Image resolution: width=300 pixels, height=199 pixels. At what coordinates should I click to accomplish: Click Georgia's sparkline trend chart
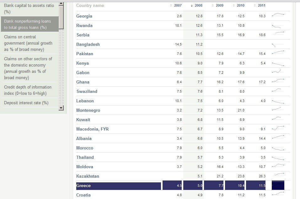pos(278,15)
